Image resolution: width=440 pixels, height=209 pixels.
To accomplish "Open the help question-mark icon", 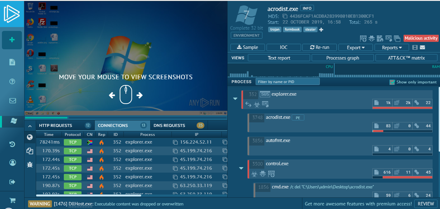I will 12,81.
